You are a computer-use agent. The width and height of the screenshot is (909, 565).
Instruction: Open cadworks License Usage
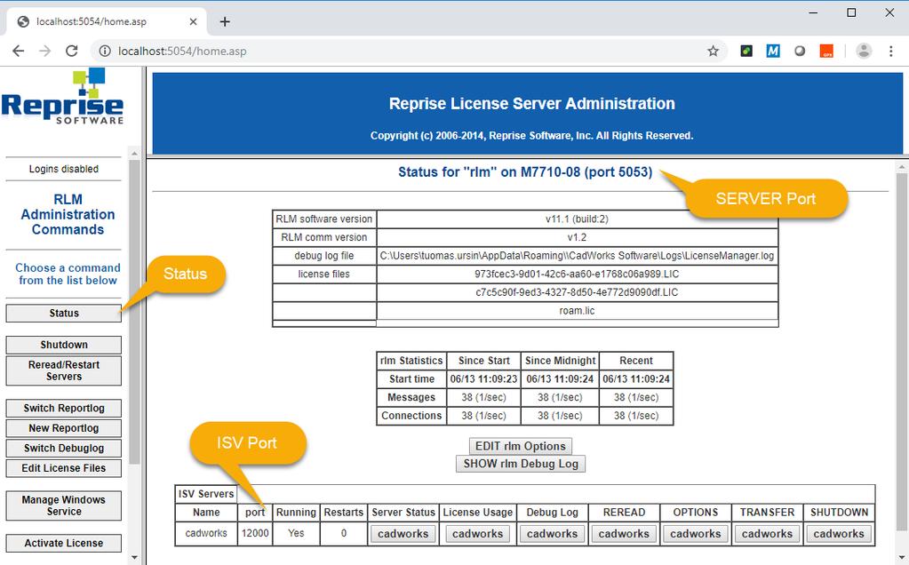[x=478, y=534]
